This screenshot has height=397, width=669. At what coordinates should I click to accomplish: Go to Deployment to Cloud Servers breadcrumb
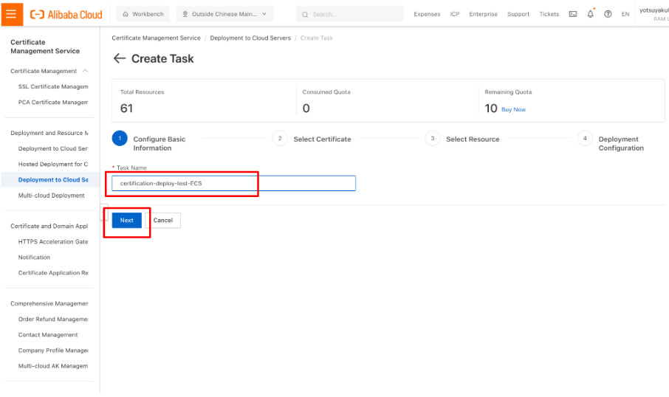[x=250, y=38]
